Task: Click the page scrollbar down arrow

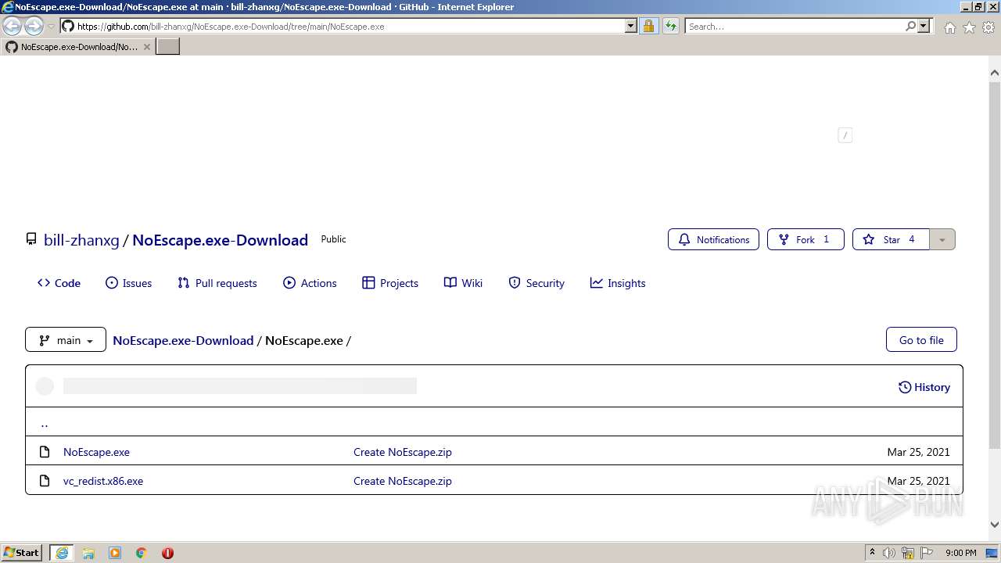Action: 995,525
